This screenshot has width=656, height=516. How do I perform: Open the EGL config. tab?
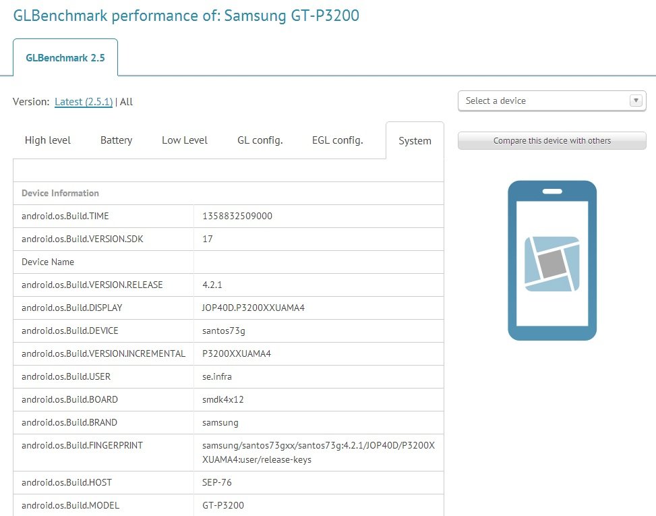[338, 140]
